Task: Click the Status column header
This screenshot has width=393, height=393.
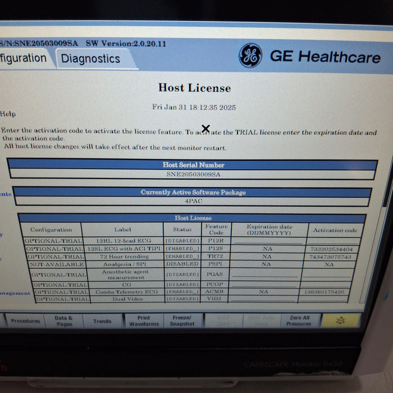Action: tap(182, 229)
